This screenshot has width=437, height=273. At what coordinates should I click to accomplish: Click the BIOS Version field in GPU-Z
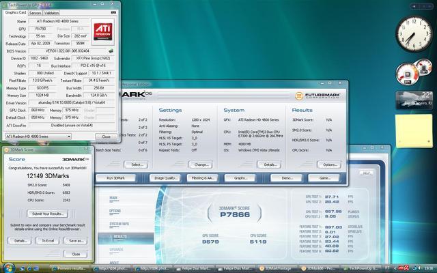[x=68, y=51]
